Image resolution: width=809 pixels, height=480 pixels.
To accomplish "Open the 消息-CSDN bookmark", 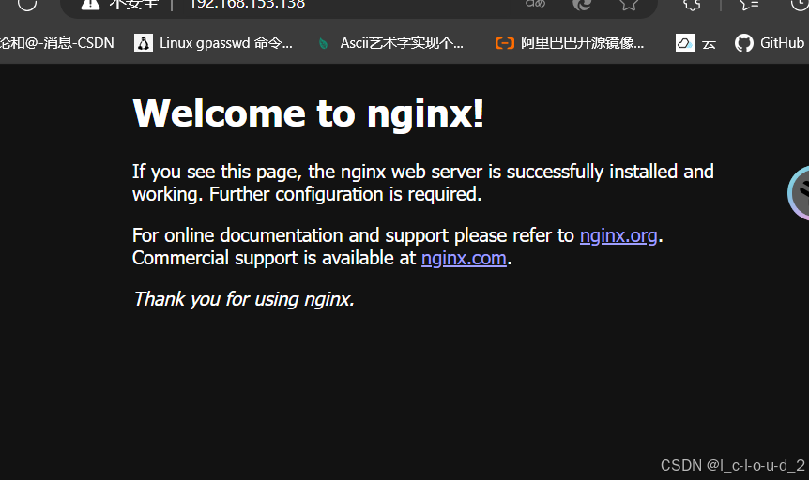I will click(x=56, y=43).
